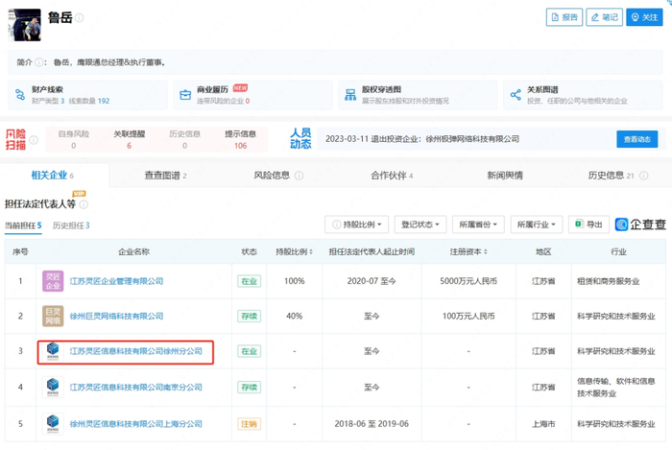Click cube logo in row 5
This screenshot has width=672, height=450.
pyautogui.click(x=53, y=424)
